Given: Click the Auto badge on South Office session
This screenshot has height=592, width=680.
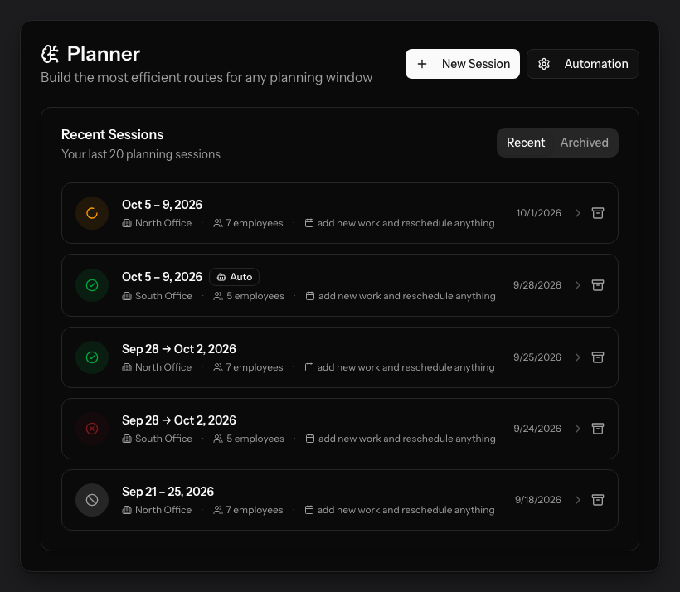Looking at the screenshot, I should pos(234,277).
